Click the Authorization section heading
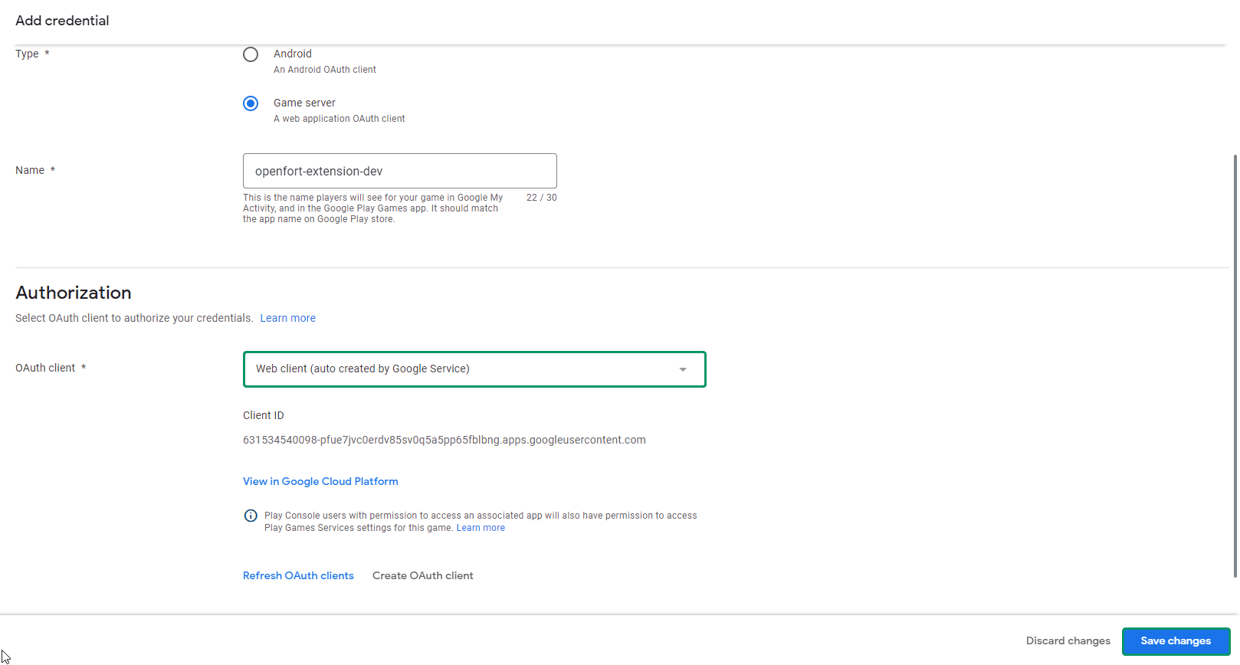 coord(74,293)
